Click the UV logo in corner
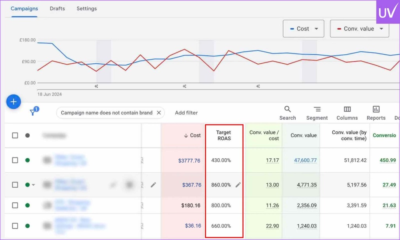 click(x=387, y=12)
